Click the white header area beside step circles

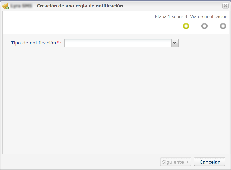click(x=89, y=24)
